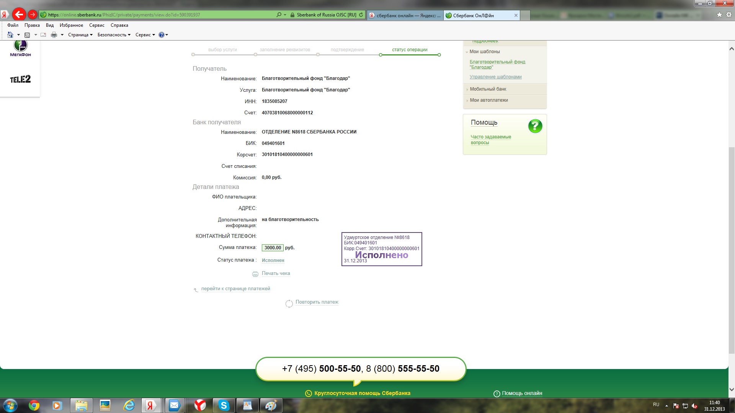The image size is (735, 413).
Task: Open the Windows Start menu
Action: coord(10,405)
